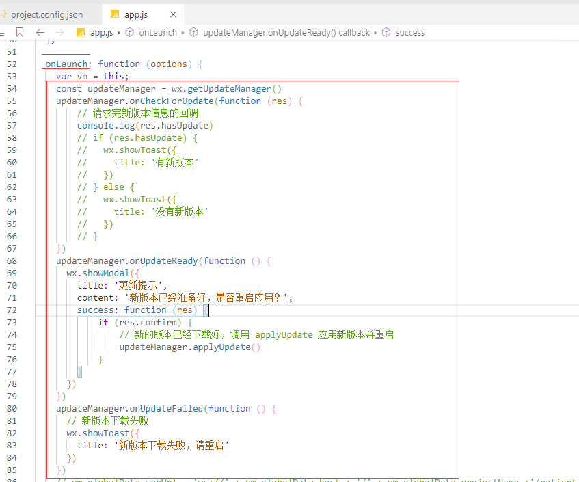Close the app.js tab

point(173,14)
